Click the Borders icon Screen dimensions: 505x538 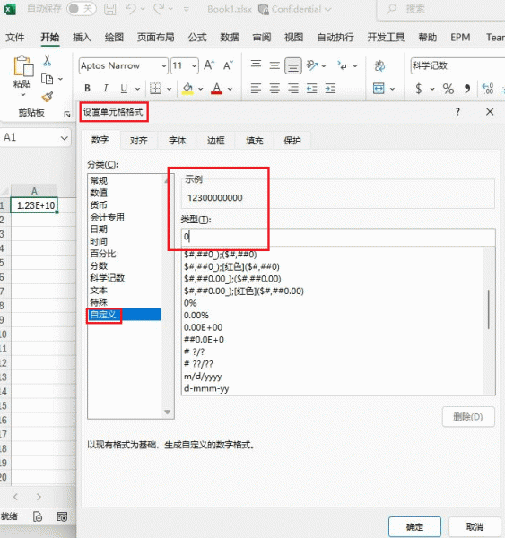(155, 89)
